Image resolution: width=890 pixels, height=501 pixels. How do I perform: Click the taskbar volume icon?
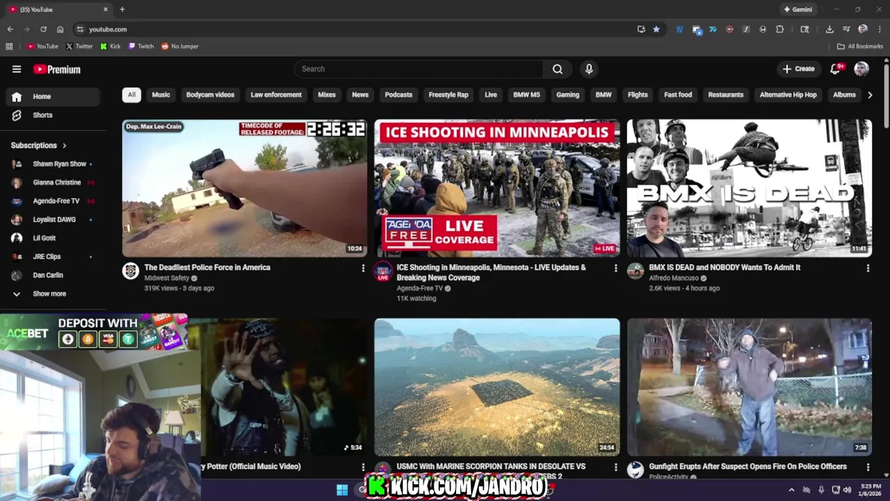click(848, 490)
